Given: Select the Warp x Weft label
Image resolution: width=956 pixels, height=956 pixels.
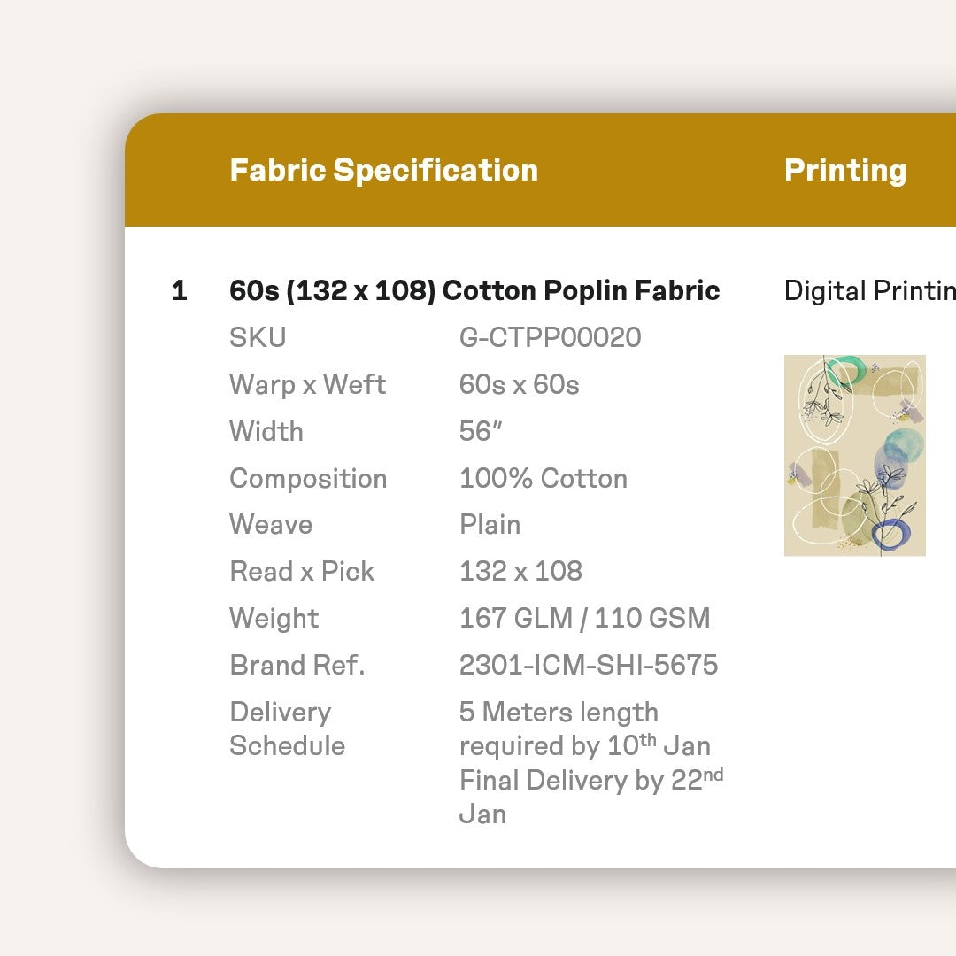Looking at the screenshot, I should pyautogui.click(x=307, y=384).
